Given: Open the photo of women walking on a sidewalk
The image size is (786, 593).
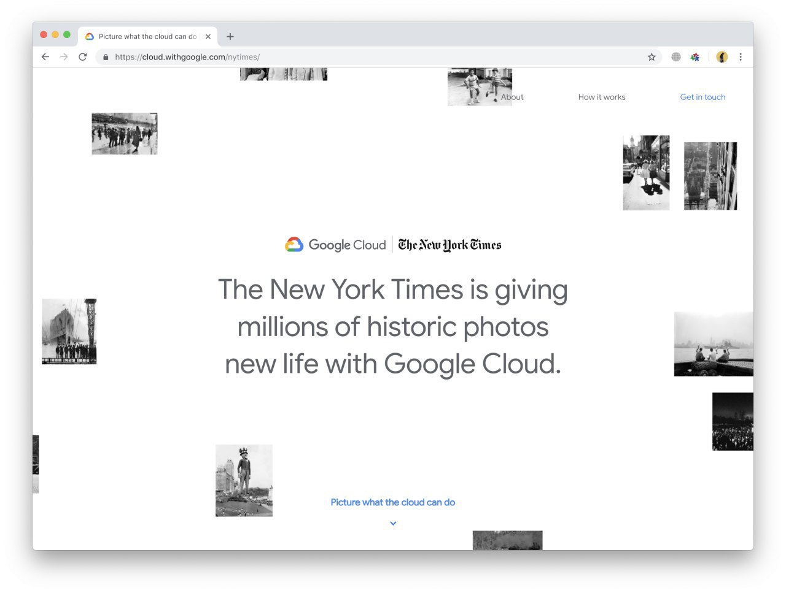Looking at the screenshot, I should [x=646, y=173].
